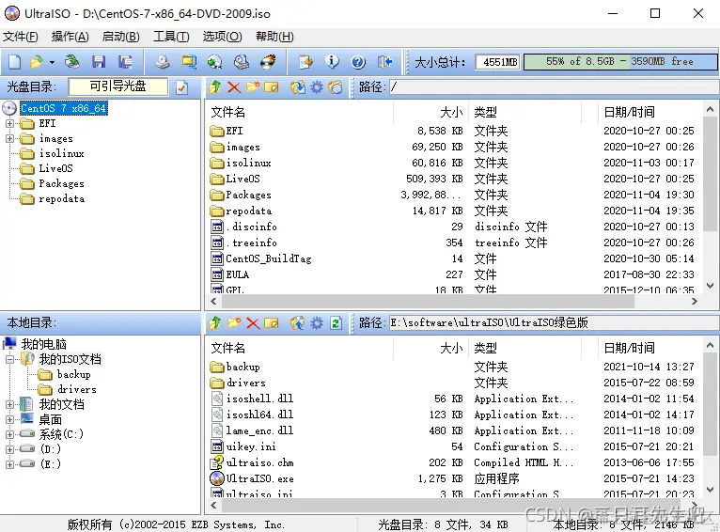Click the Convert image format icon
Viewport: 720px width, 532px height.
coord(188,62)
